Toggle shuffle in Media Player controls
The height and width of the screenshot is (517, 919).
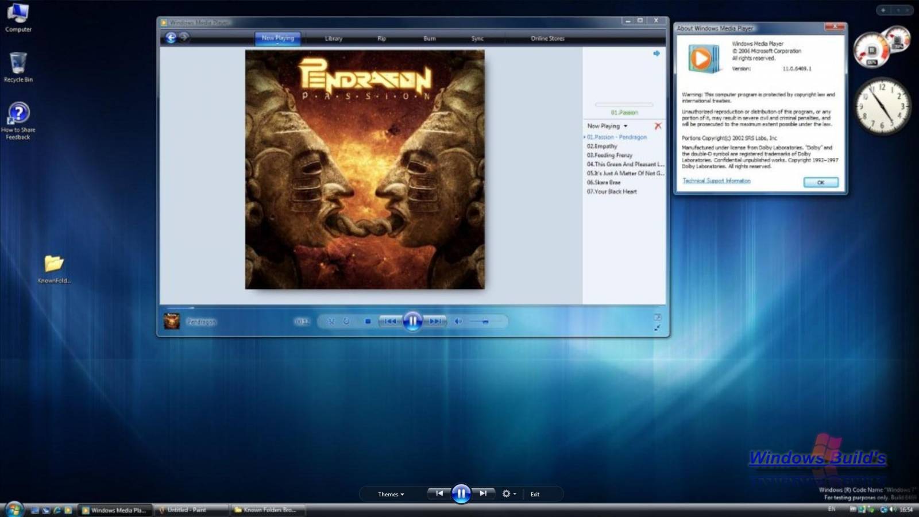(331, 322)
